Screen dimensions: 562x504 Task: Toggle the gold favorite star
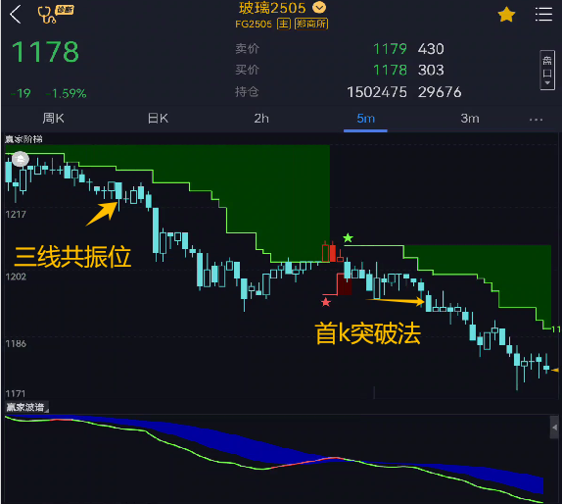[506, 15]
